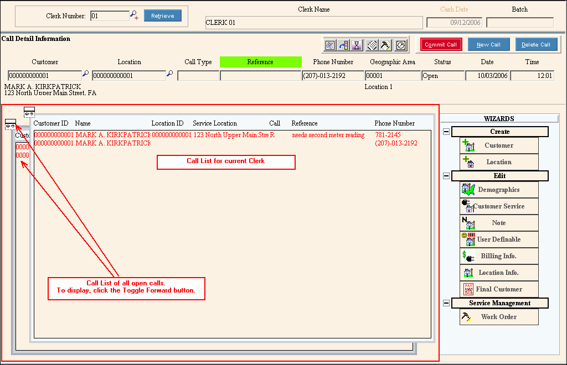
Task: Toggle forward to the all open calls list
Action: [10, 124]
